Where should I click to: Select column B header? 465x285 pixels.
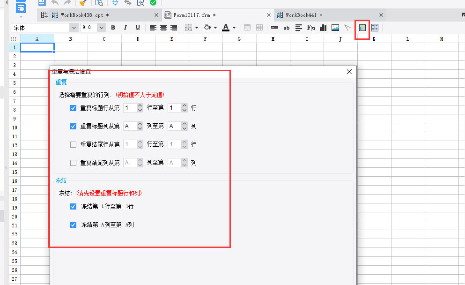71,39
